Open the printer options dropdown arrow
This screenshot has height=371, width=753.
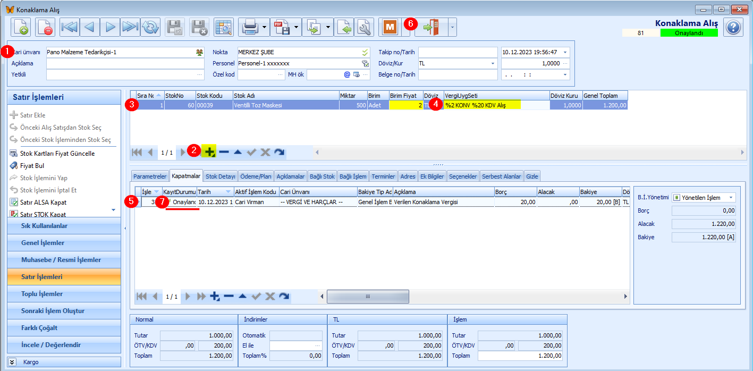point(265,27)
